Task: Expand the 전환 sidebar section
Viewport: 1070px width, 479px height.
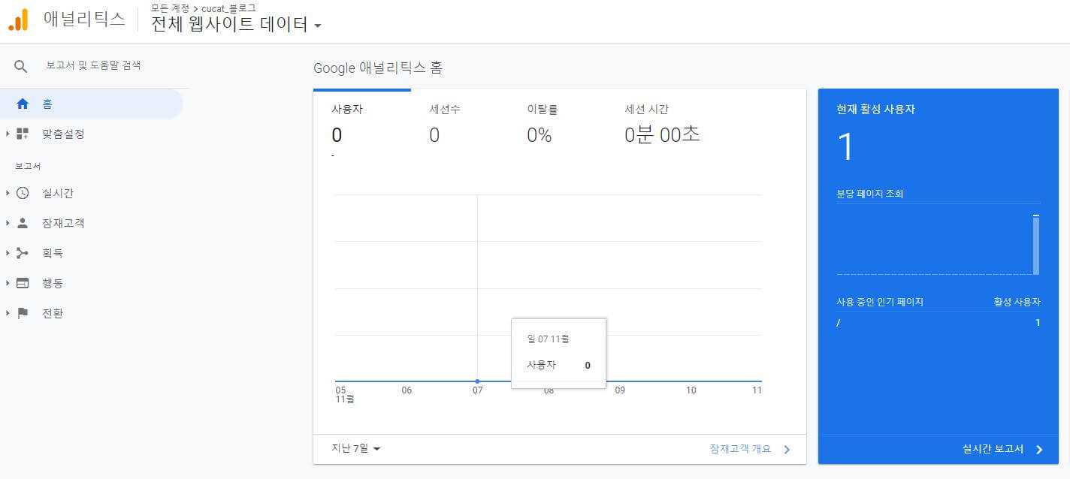Action: (x=8, y=313)
